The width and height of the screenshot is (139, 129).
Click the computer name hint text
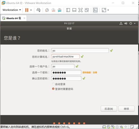pos(66,61)
